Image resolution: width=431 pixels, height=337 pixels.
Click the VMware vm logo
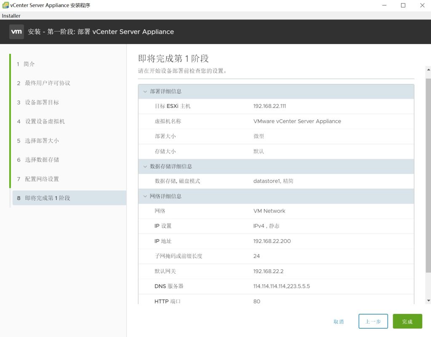16,32
